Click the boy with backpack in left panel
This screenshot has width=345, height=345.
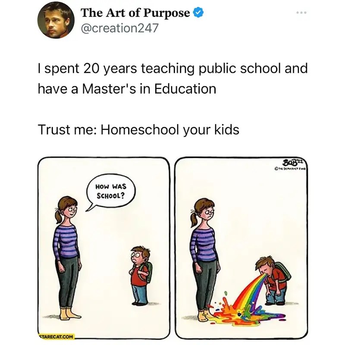141,276
